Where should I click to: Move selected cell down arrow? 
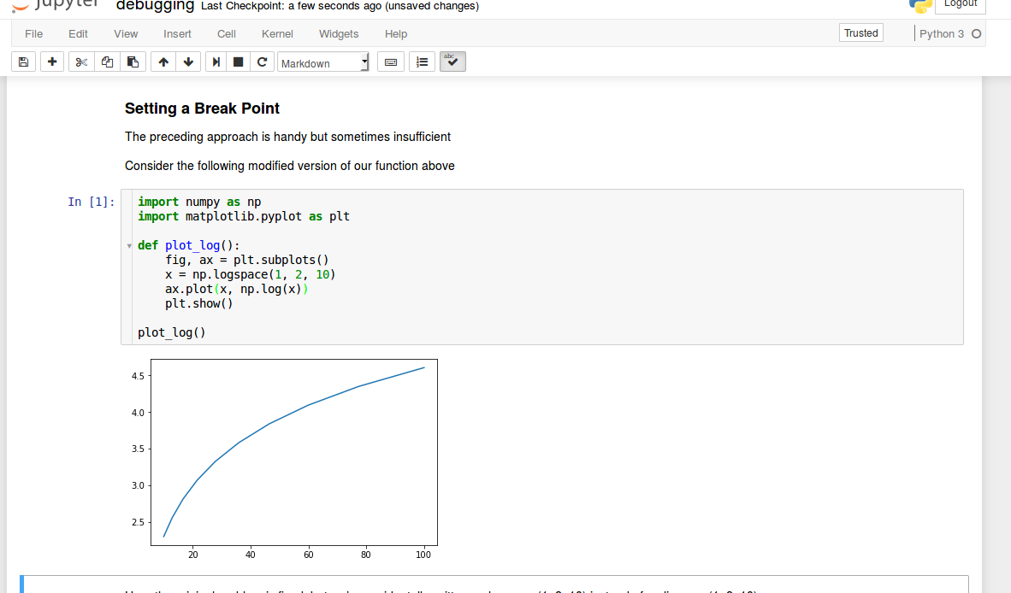click(188, 62)
